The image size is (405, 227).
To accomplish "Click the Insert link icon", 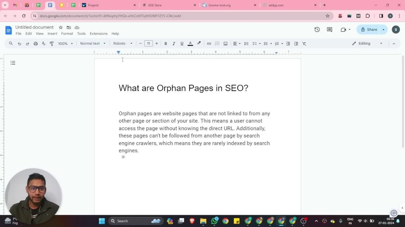I will click(209, 44).
